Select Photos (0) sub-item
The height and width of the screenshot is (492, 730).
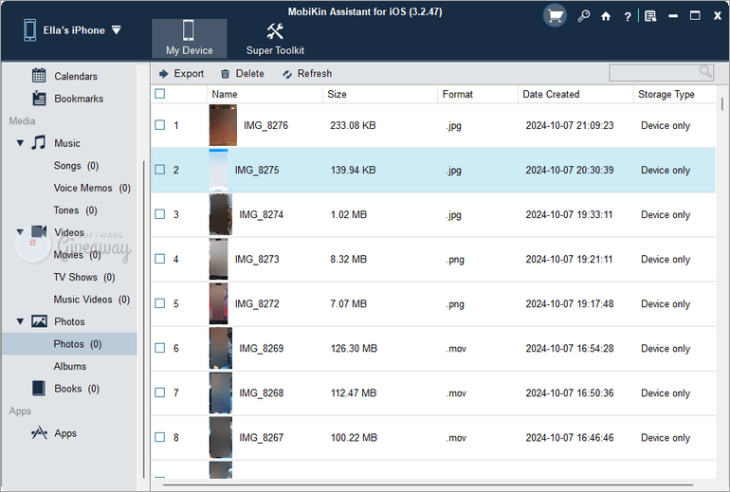[69, 344]
